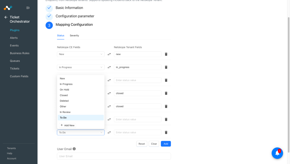The height and width of the screenshot is (164, 290).
Task: Delete the 'new' status mapping row
Action: pyautogui.click(x=166, y=54)
